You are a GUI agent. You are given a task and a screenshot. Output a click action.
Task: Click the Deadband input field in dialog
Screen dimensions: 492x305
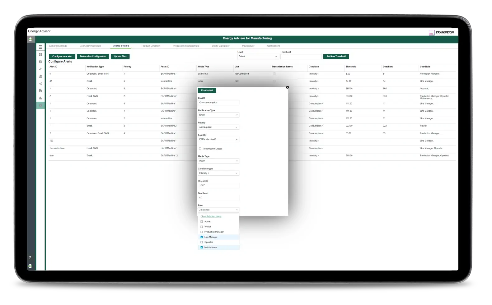[218, 198]
